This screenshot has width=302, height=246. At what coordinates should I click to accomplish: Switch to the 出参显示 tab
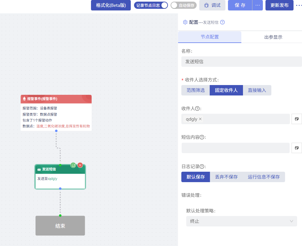pyautogui.click(x=273, y=37)
